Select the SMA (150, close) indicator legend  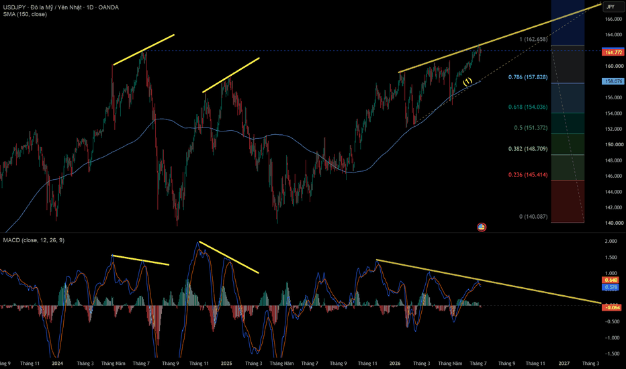25,14
